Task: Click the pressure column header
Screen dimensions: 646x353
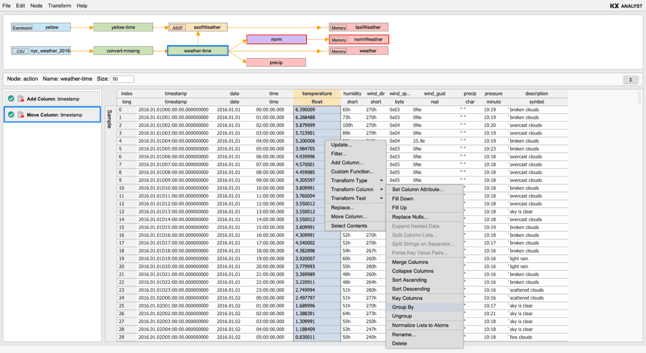Action: [493, 94]
